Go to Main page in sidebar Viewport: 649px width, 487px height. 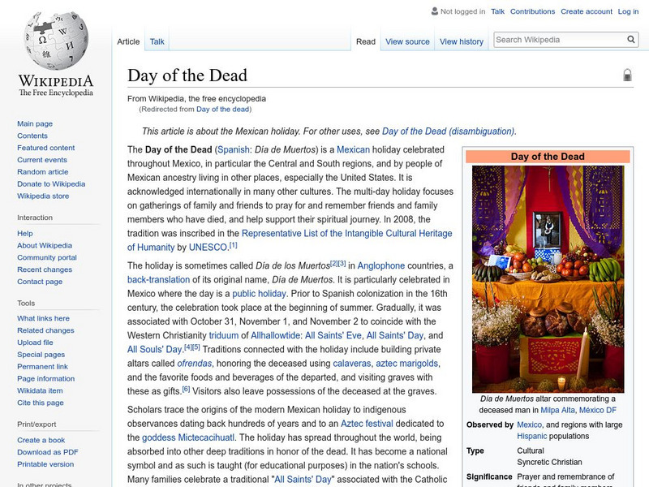coord(35,123)
